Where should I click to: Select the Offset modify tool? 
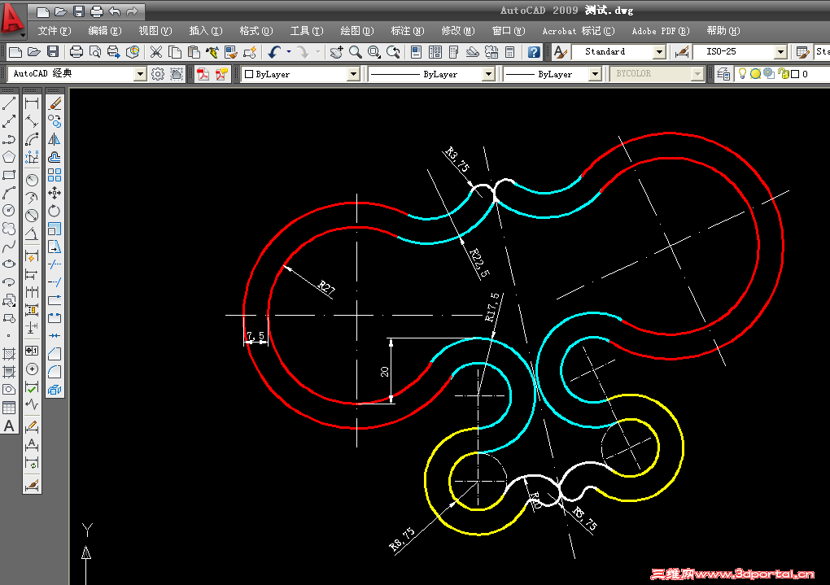pos(55,157)
